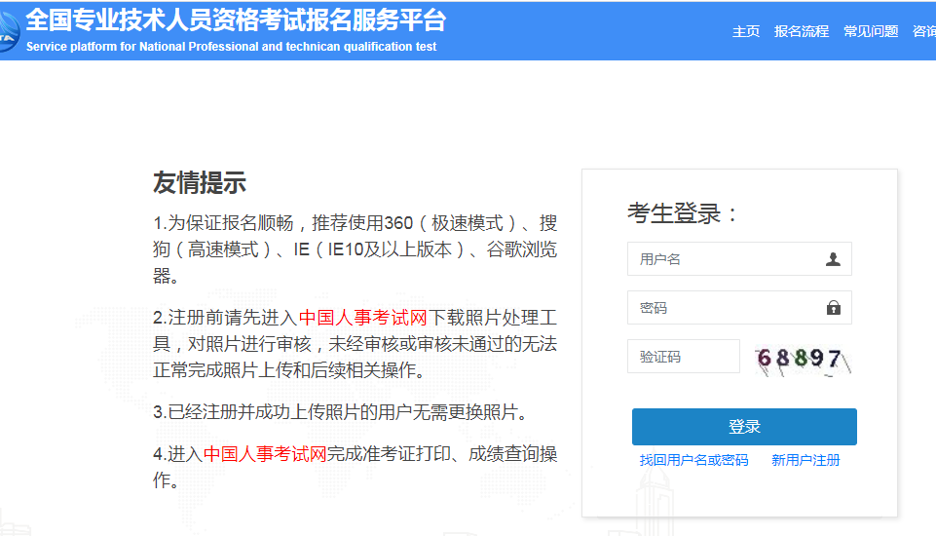Viewport: 936px width, 536px height.
Task: Click the platform logo at top left
Action: pos(9,31)
